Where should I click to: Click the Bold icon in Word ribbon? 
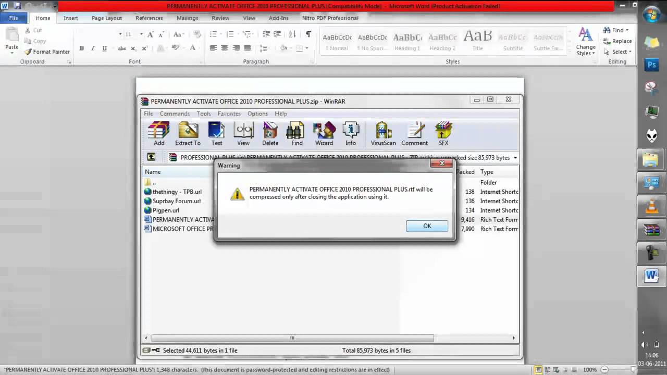point(82,48)
